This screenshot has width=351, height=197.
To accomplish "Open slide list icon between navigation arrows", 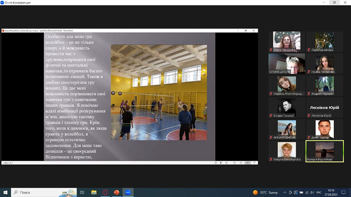I will (x=221, y=163).
